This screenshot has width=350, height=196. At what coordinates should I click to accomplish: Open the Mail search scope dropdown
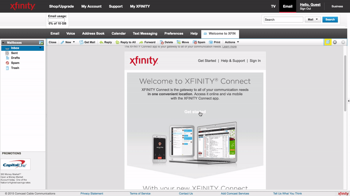(313, 19)
